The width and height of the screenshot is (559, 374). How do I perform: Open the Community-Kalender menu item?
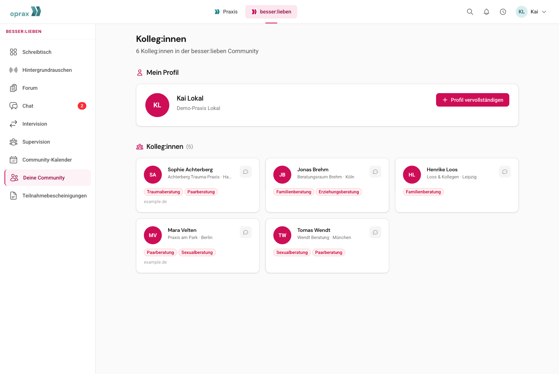click(48, 160)
